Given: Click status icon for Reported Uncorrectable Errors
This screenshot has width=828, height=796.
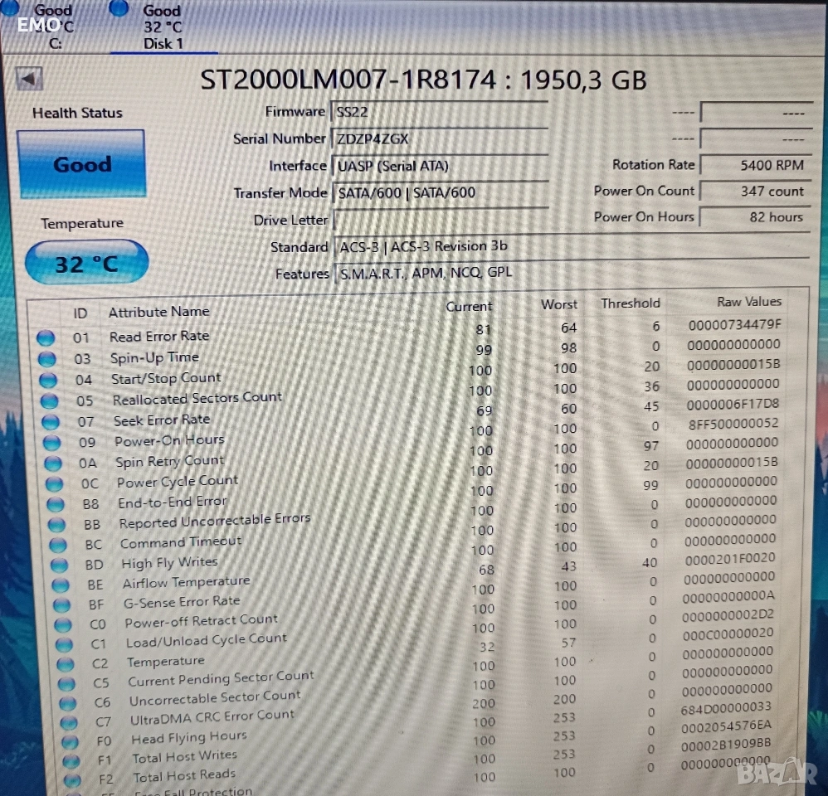Looking at the screenshot, I should (x=56, y=524).
